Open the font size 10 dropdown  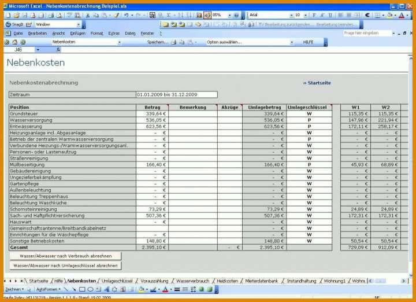pyautogui.click(x=306, y=16)
